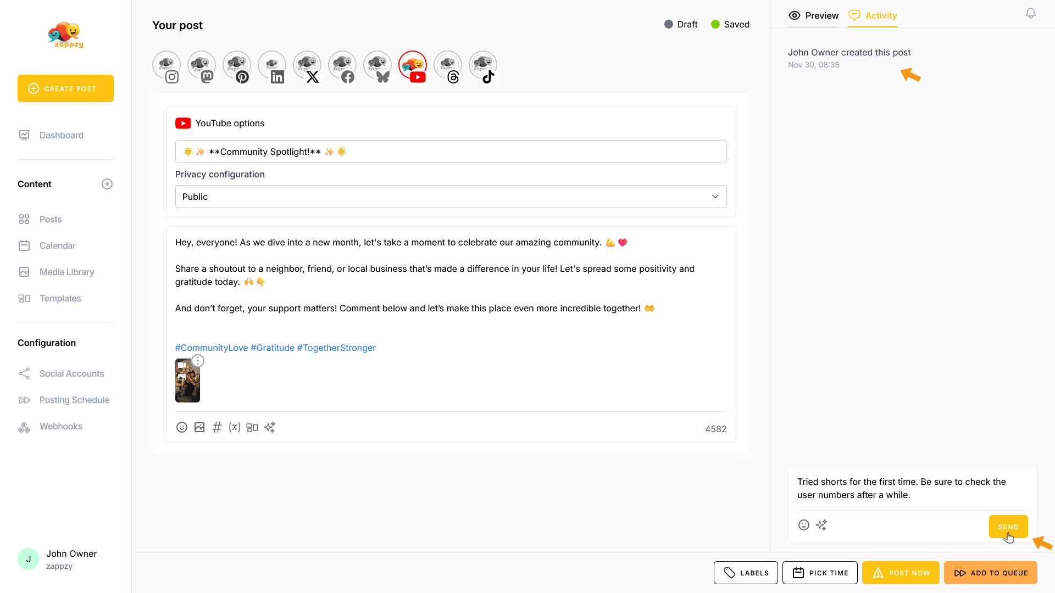Screen dimensions: 1055x593
Task: Open video thumbnail options menu
Action: pos(198,361)
